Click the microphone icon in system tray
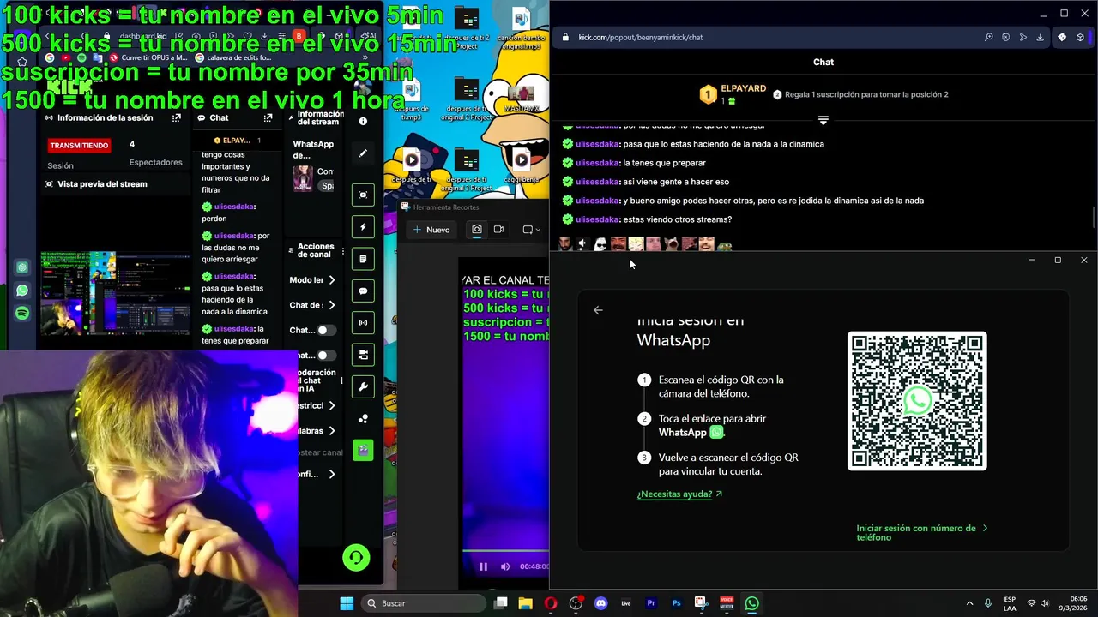This screenshot has width=1098, height=617. pos(988,603)
